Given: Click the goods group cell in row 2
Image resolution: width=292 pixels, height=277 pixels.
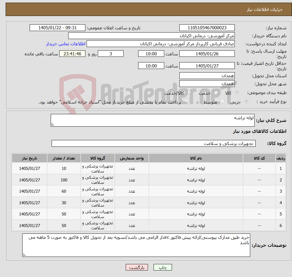Looking at the screenshot, I should 98,180.
